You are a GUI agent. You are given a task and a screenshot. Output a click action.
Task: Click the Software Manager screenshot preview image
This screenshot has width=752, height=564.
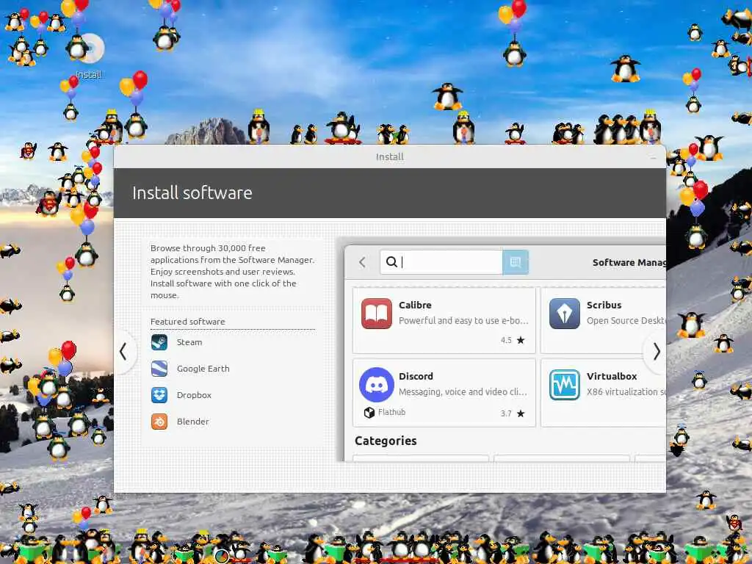[501, 349]
